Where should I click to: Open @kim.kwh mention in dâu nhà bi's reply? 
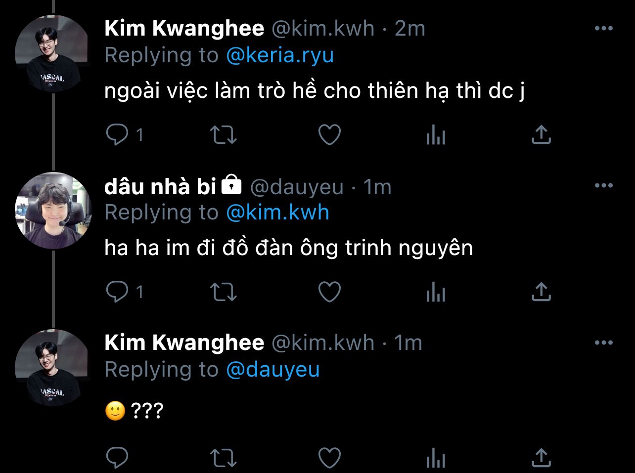point(277,212)
